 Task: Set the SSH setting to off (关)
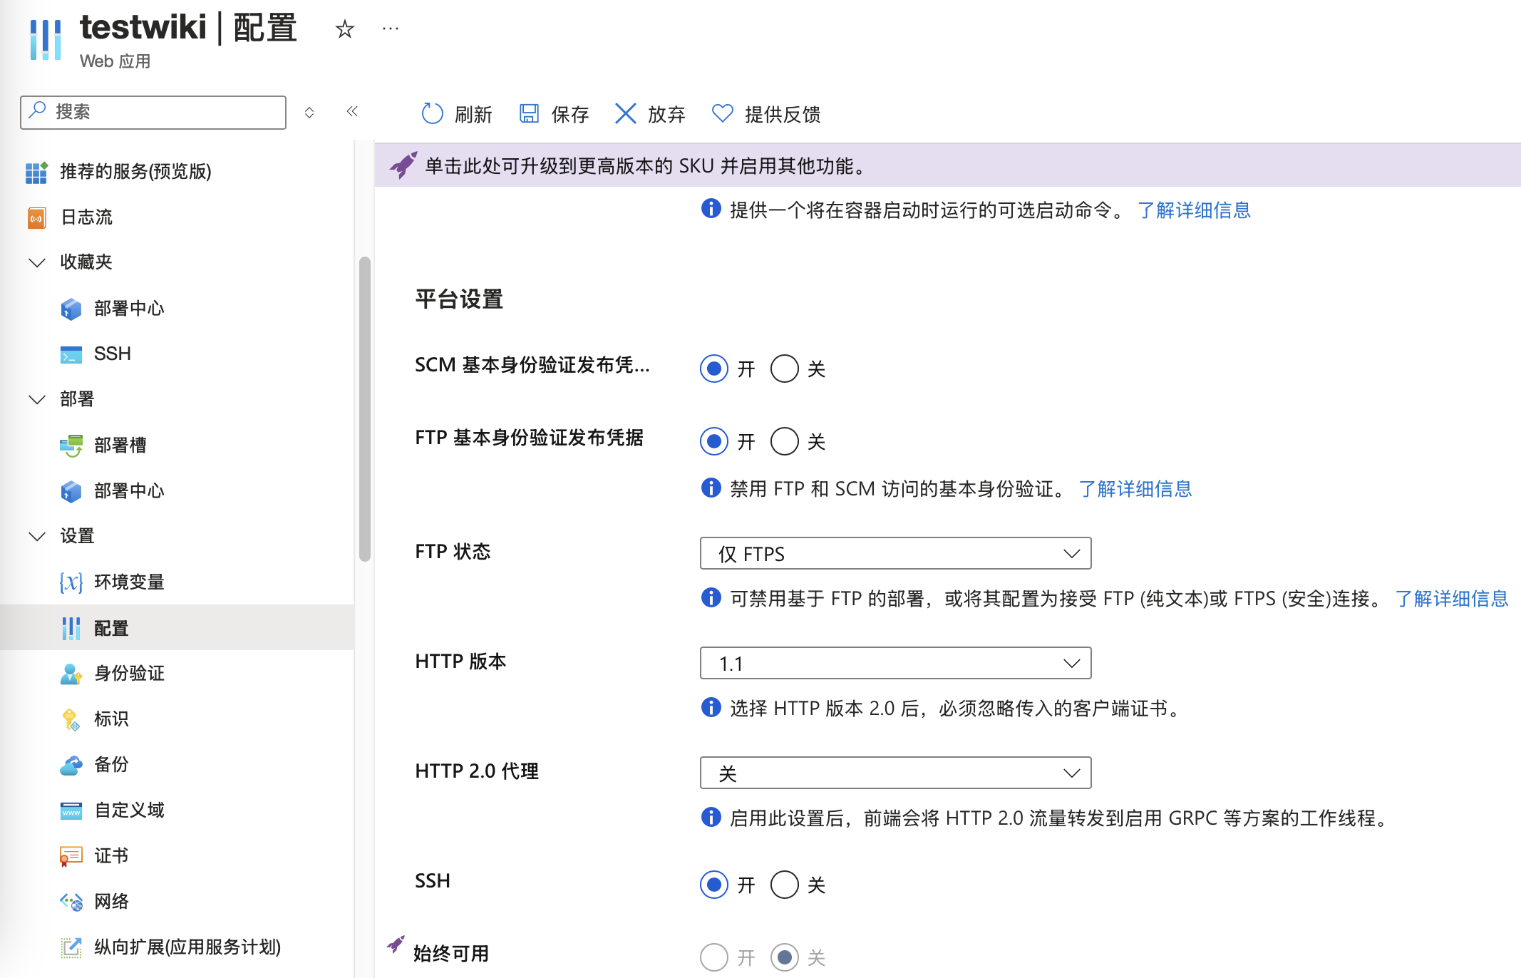click(x=784, y=885)
